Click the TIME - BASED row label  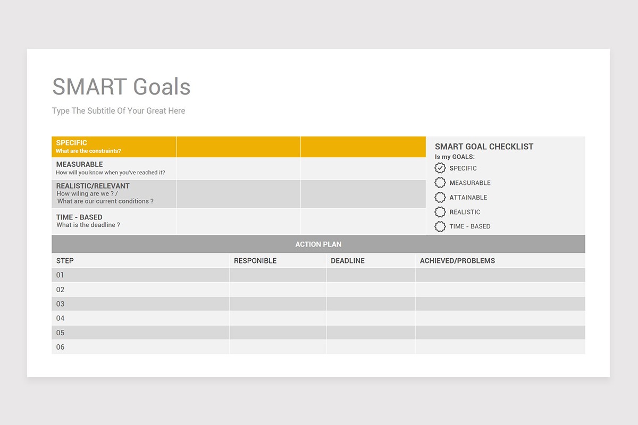79,217
